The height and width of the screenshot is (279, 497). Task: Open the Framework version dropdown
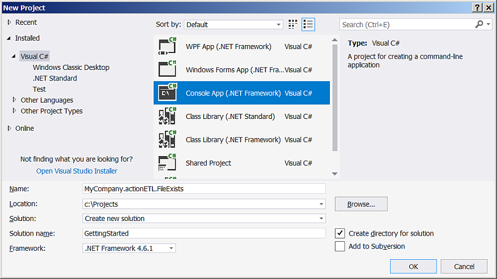129,249
